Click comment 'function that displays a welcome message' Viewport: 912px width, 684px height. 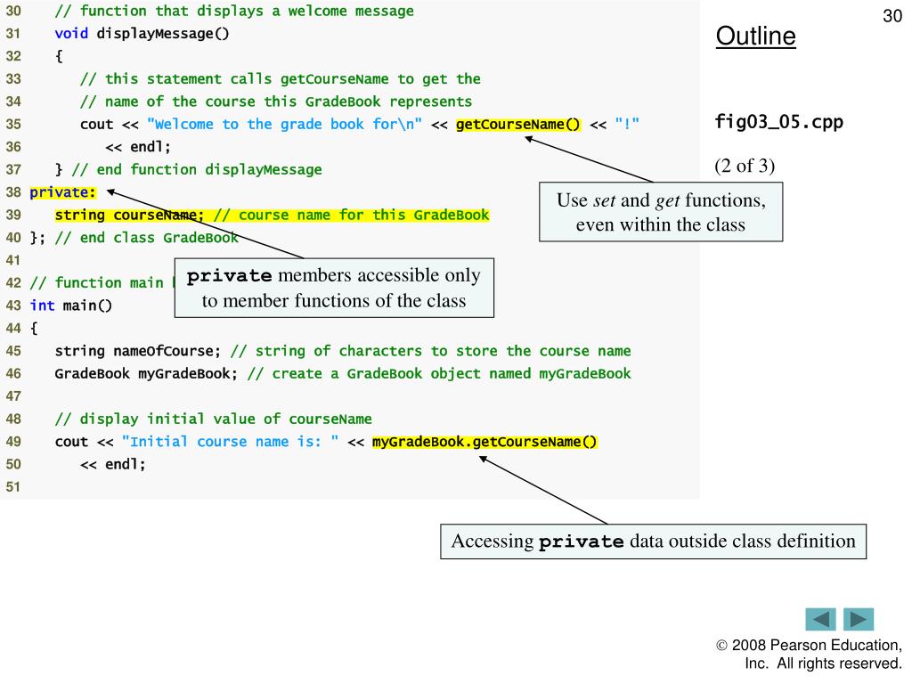click(234, 11)
